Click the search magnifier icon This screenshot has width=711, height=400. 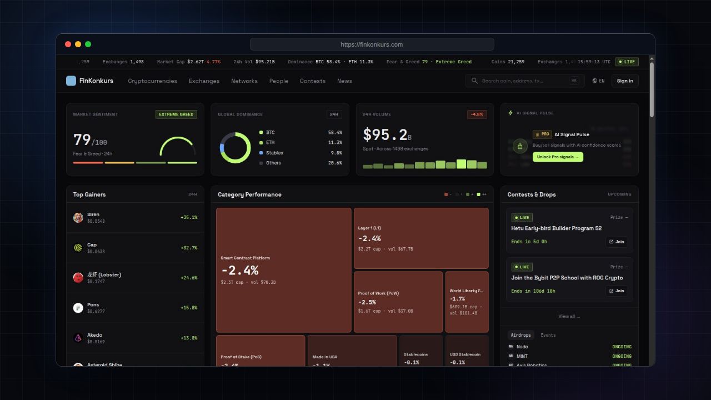[x=474, y=81]
